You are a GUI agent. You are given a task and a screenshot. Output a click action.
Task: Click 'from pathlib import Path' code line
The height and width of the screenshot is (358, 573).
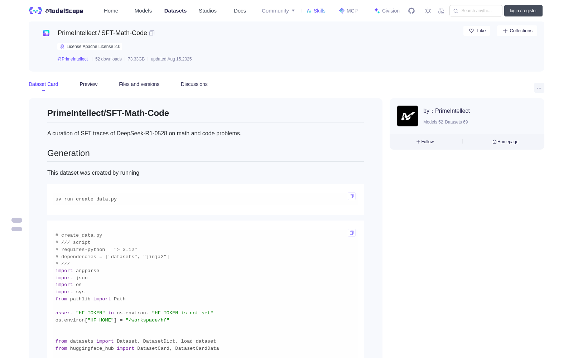(91, 299)
